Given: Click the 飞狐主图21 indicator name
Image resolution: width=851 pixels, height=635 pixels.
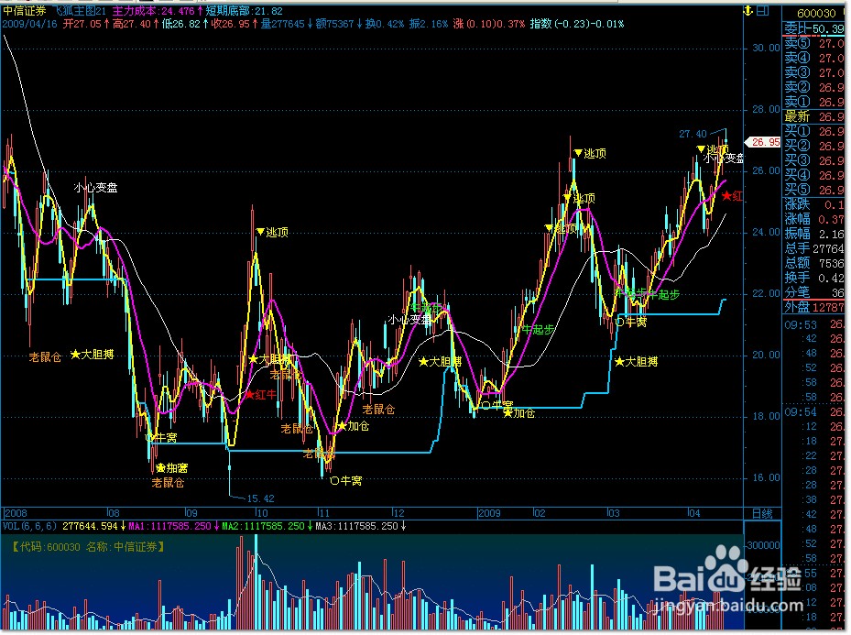Looking at the screenshot, I should tap(82, 11).
